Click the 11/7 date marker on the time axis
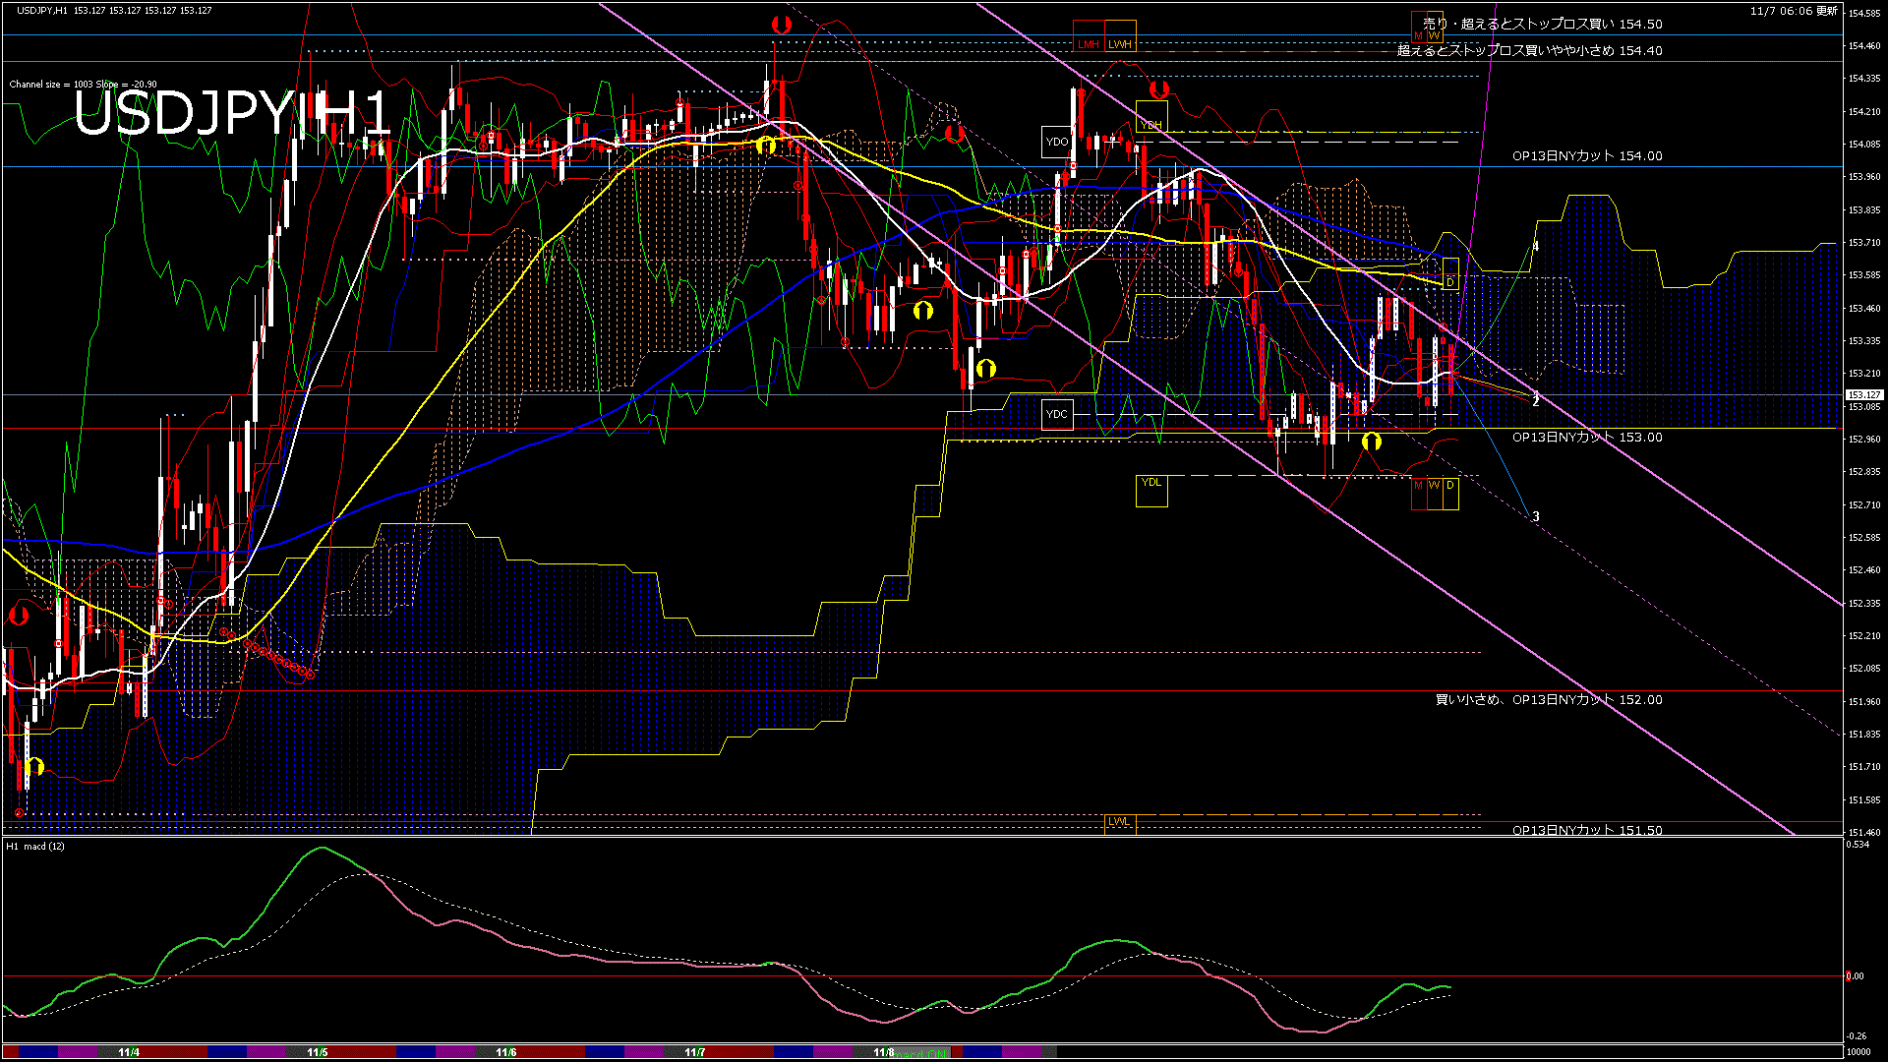The image size is (1888, 1062). [x=694, y=1052]
